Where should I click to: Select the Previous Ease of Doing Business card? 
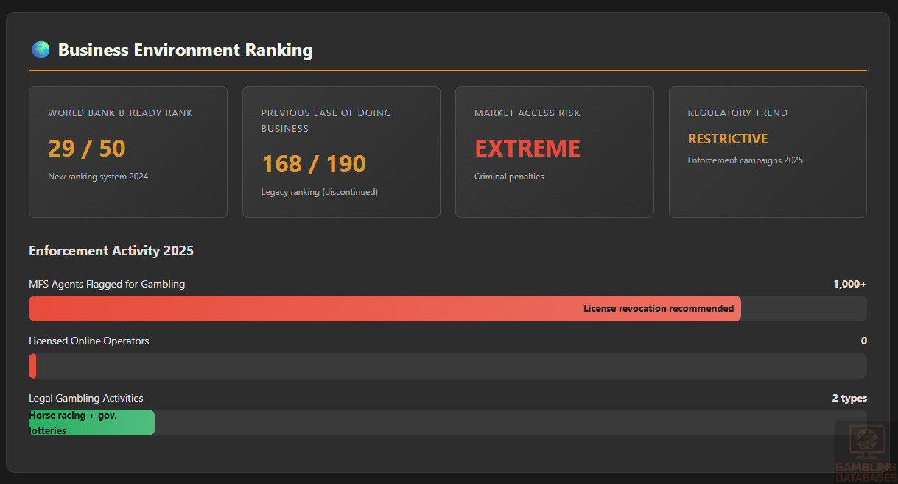tap(341, 152)
